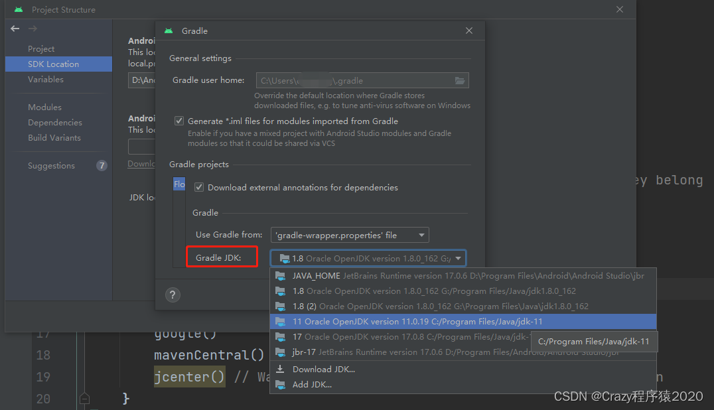Click the Download link behind the Gradle dialog

(x=141, y=164)
